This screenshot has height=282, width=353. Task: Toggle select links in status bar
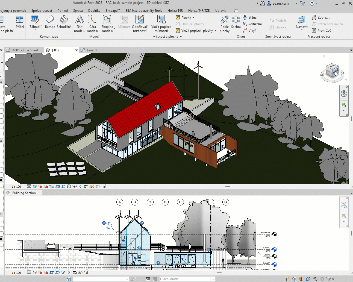coord(287,279)
